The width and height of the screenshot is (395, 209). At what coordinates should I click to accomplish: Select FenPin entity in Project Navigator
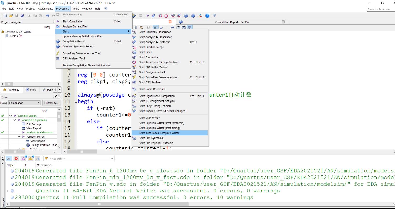point(14,36)
